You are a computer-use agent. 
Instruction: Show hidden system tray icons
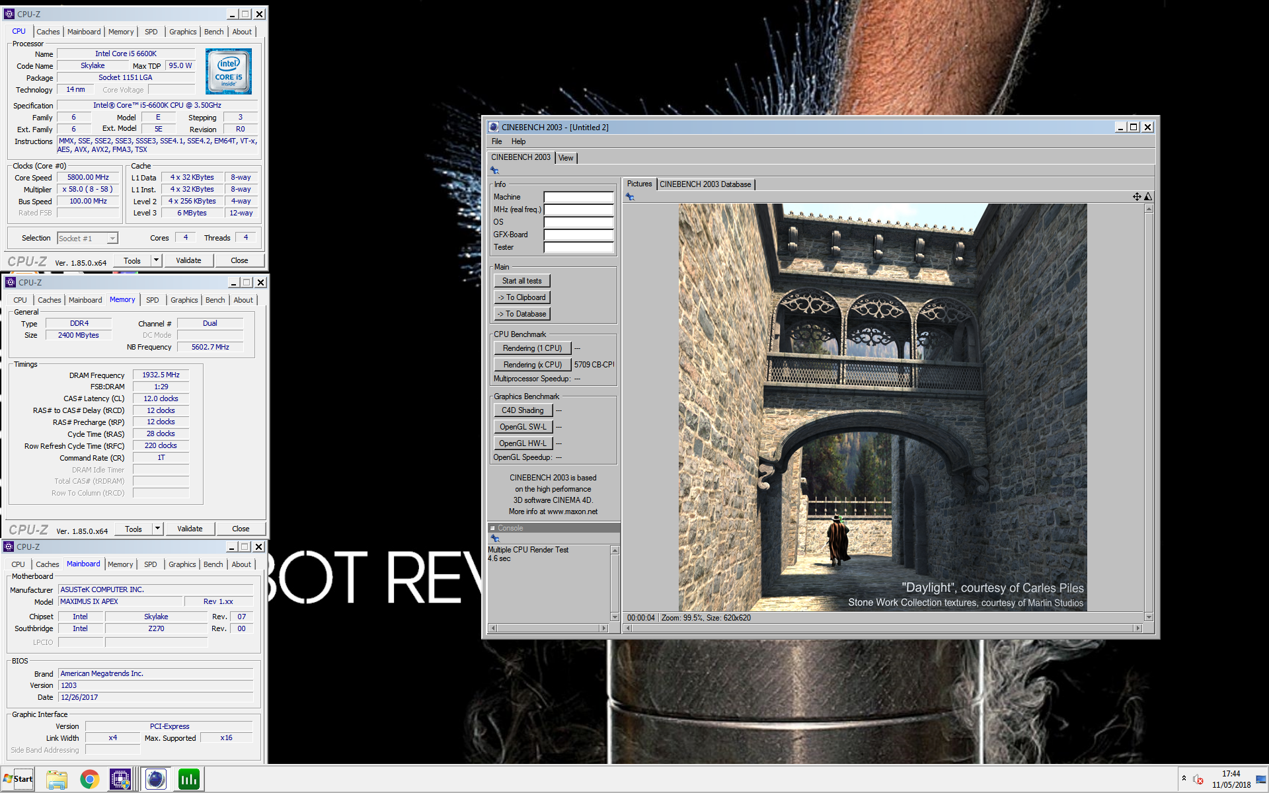1184,778
